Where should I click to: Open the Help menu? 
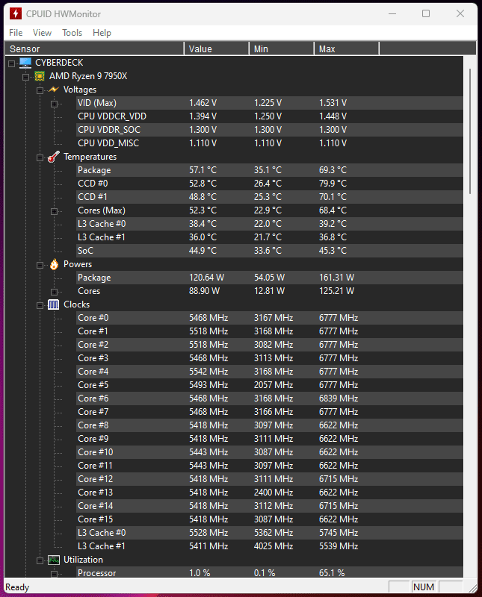tap(102, 33)
